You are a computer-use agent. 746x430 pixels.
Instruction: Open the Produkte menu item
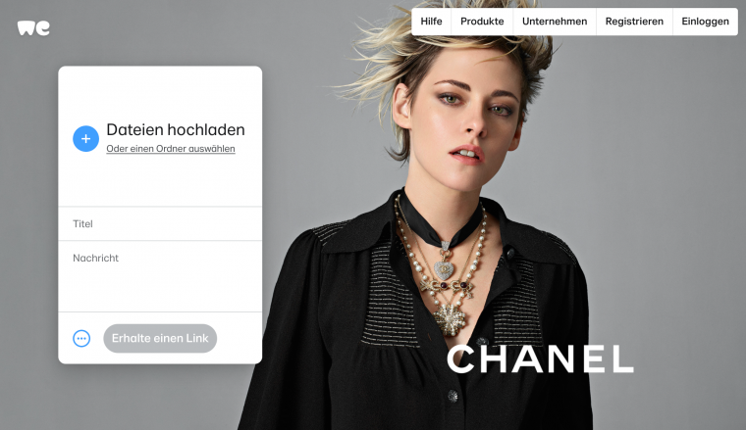tap(482, 22)
